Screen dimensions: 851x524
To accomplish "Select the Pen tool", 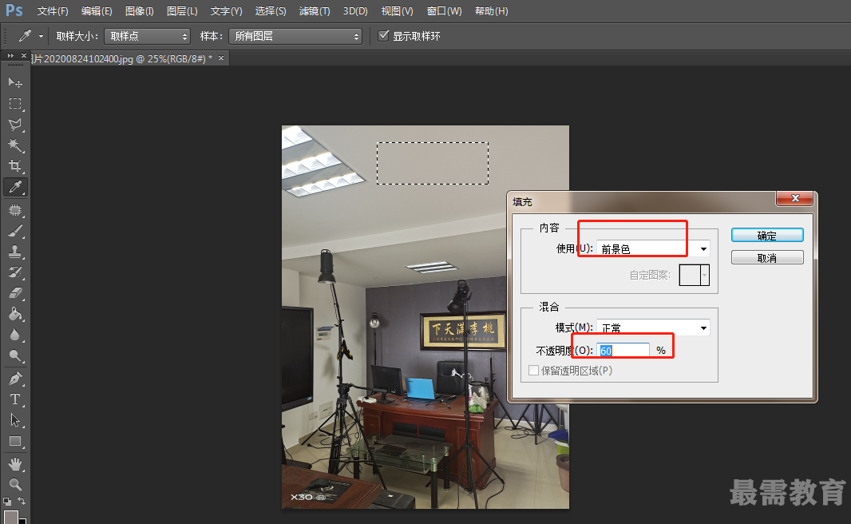I will [x=15, y=379].
